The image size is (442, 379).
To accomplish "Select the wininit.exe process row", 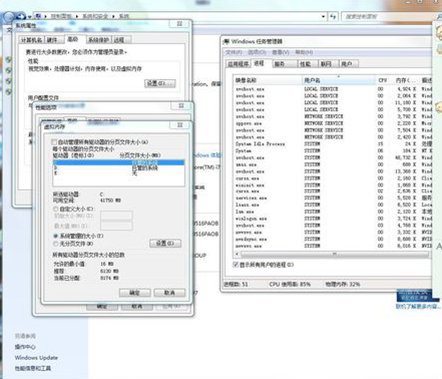I will coord(332,185).
